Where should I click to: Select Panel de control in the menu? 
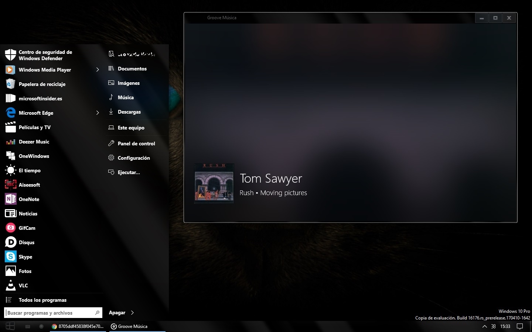(136, 143)
